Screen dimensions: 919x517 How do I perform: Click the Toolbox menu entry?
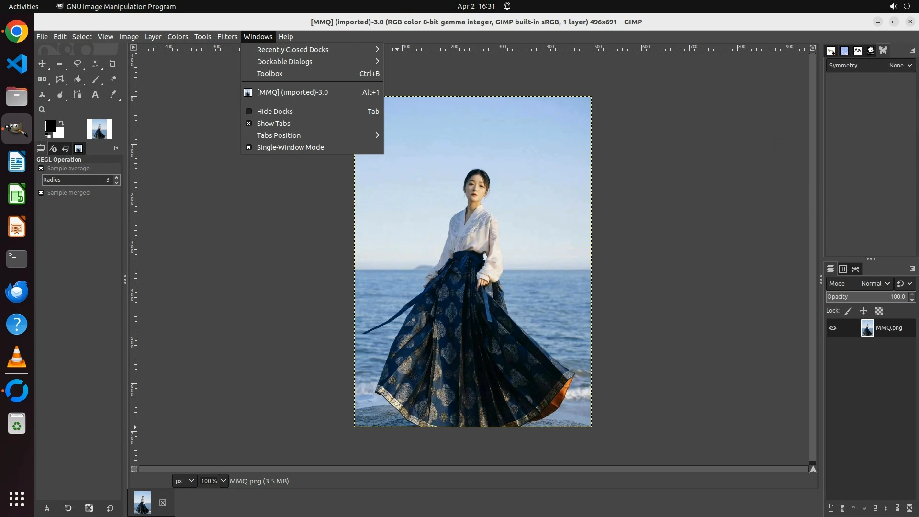269,74
